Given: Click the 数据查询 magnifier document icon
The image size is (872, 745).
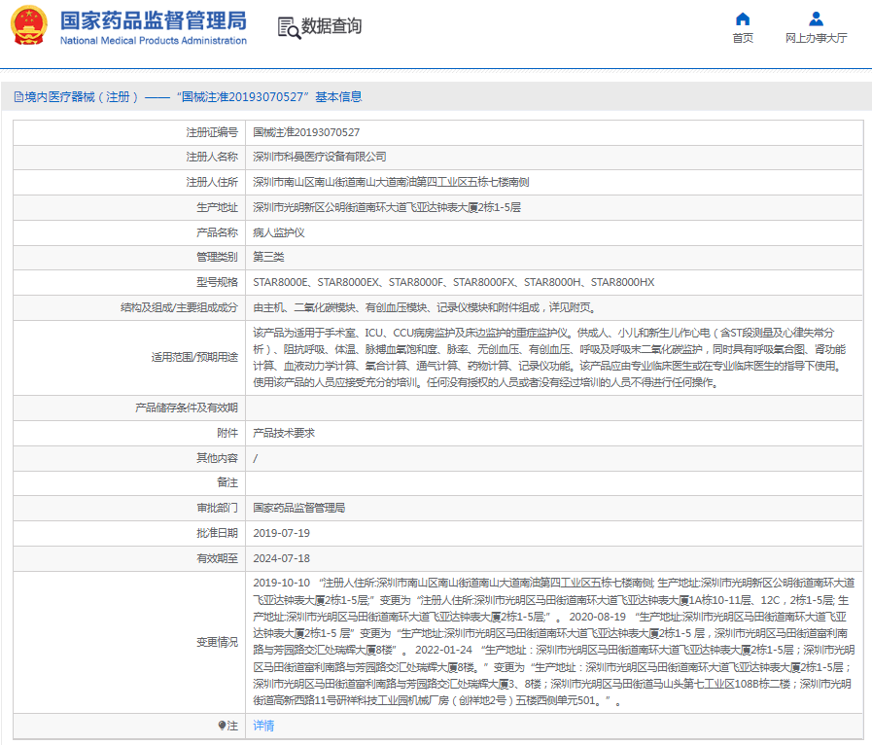Looking at the screenshot, I should [x=288, y=27].
